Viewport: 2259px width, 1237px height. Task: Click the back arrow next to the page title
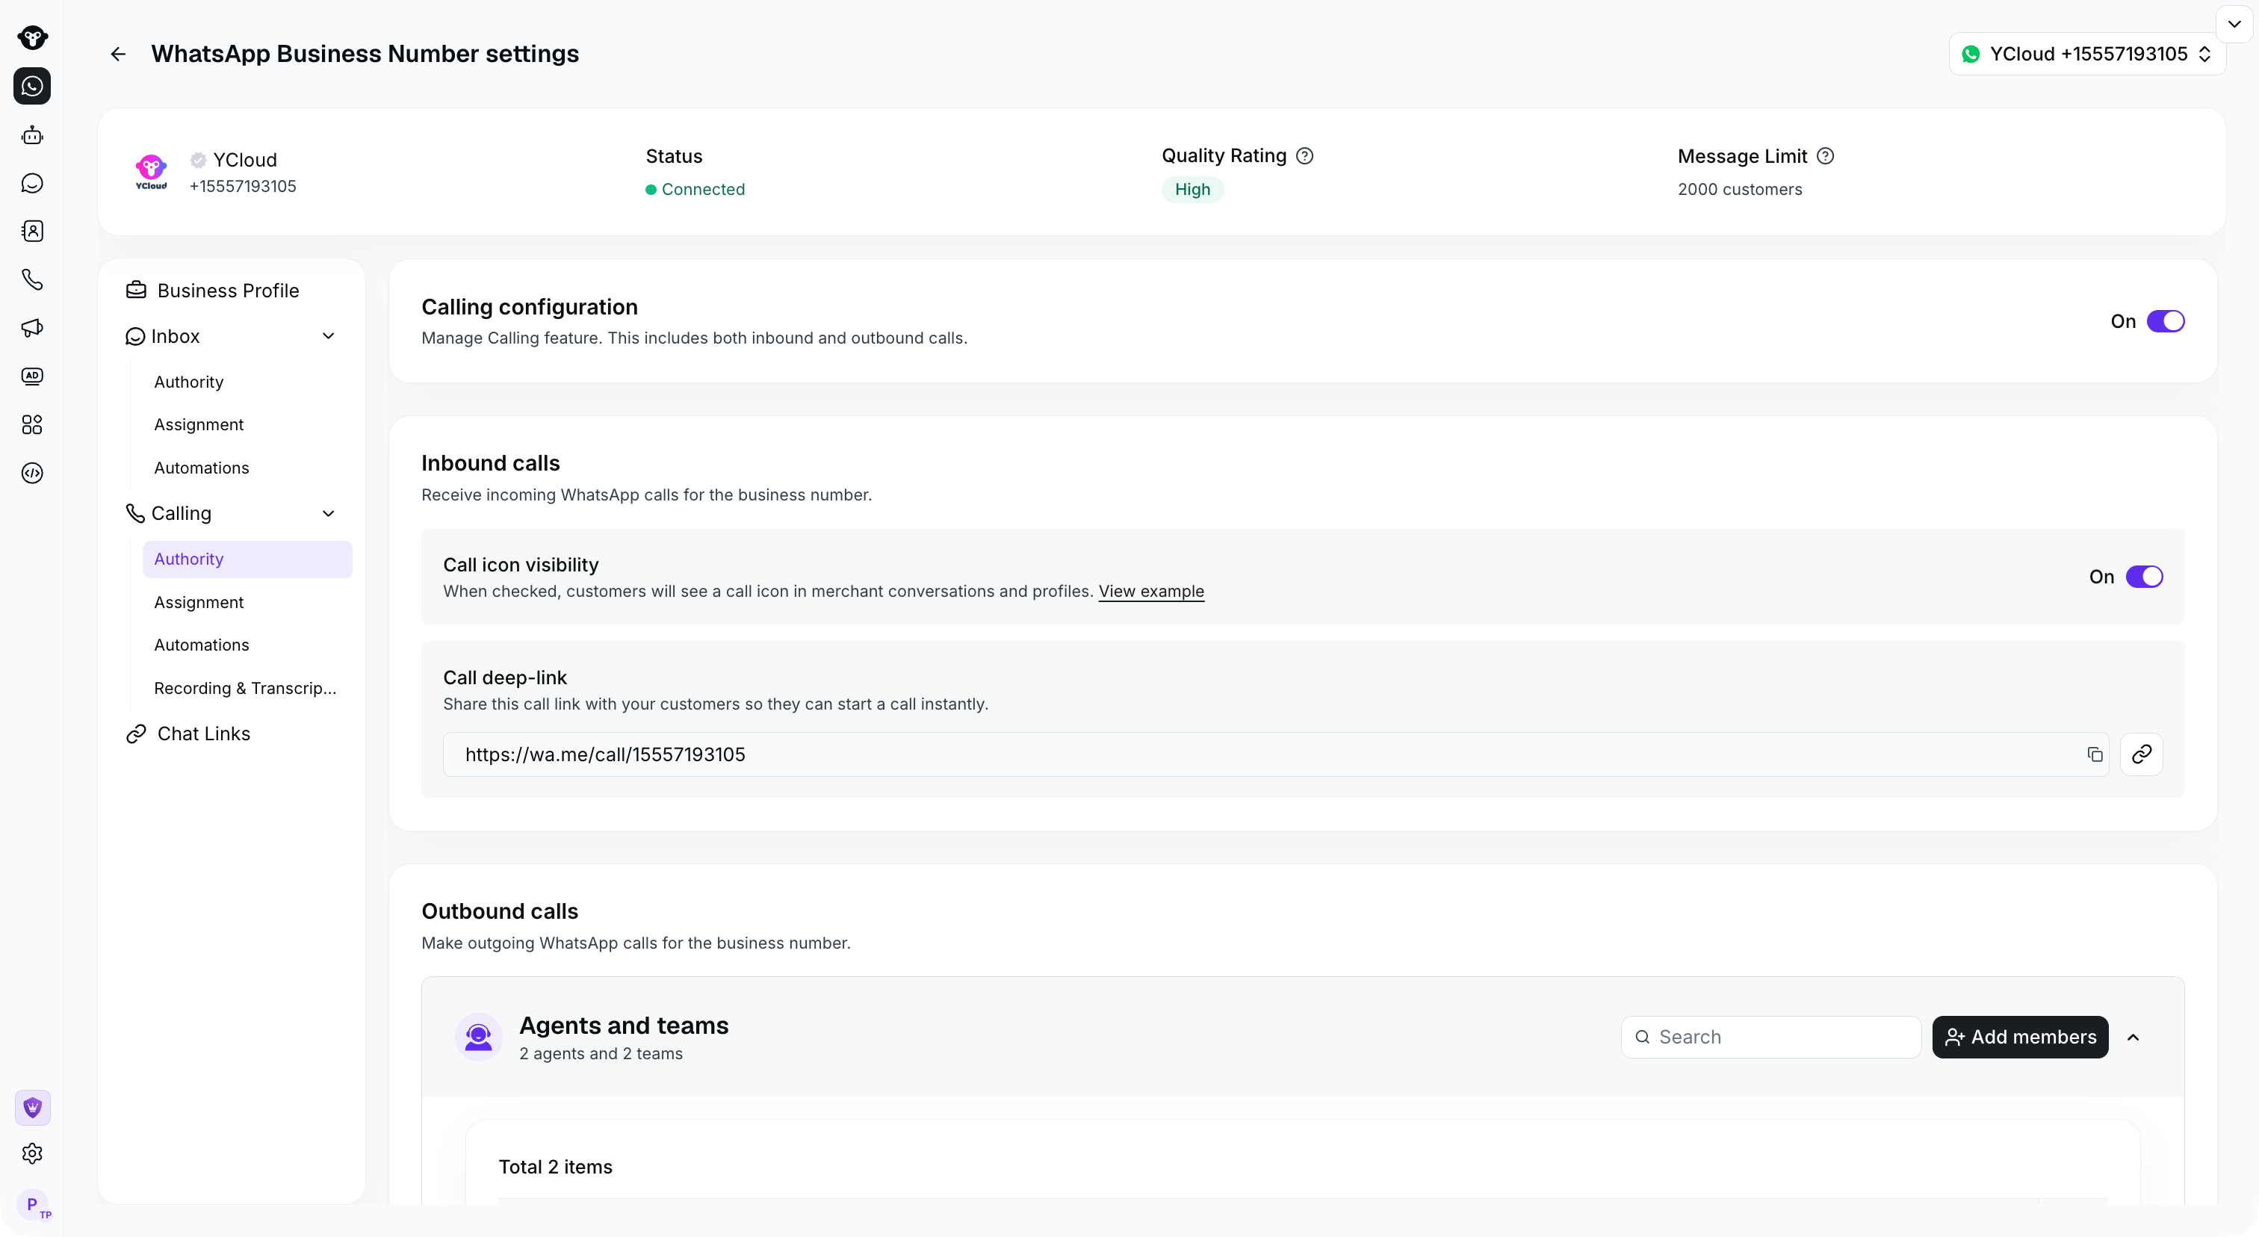pos(118,55)
